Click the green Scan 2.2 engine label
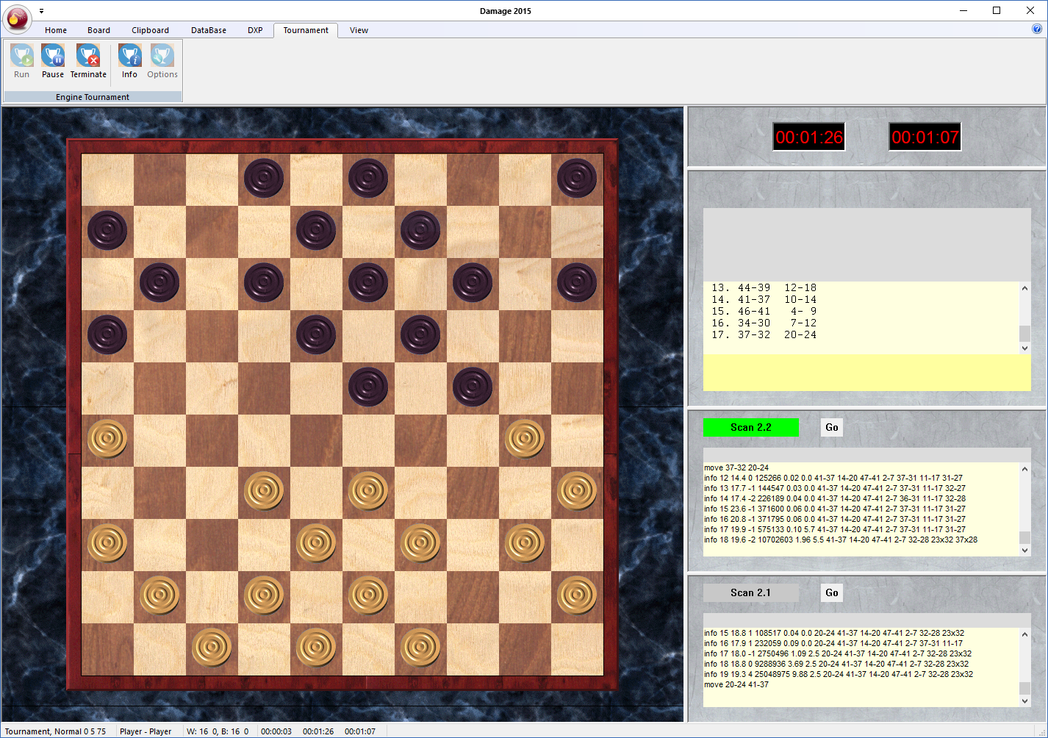Screen dimensions: 1048x738 (750, 427)
